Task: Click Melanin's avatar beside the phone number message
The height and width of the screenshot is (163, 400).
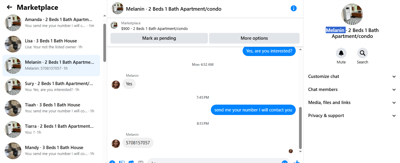Action: [x=116, y=144]
